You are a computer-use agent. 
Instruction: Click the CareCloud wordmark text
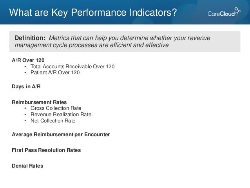tap(221, 14)
